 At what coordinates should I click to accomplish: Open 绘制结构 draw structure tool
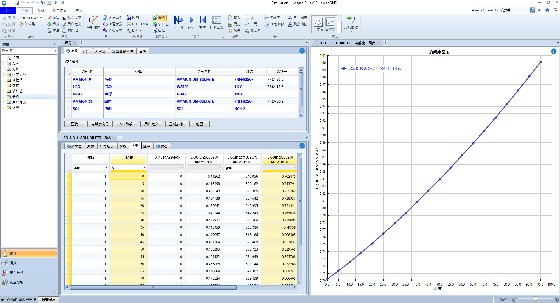[x=93, y=23]
